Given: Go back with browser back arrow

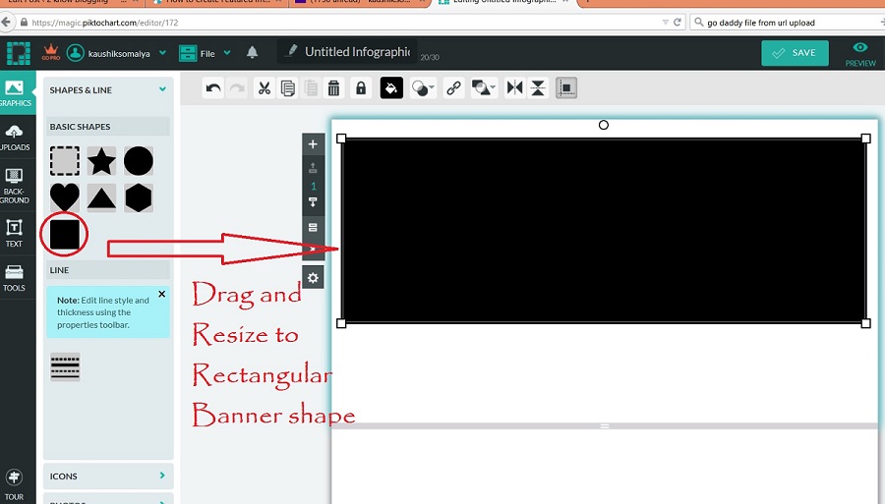Looking at the screenshot, I should [7, 23].
